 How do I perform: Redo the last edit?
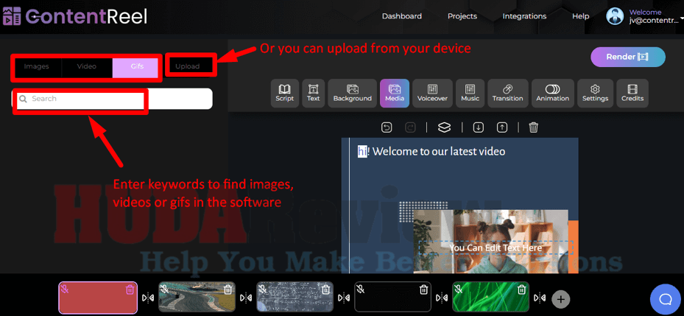411,127
